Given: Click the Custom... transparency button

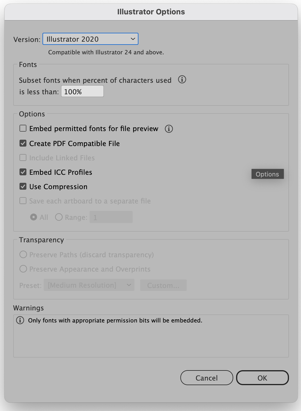Looking at the screenshot, I should tap(163, 285).
